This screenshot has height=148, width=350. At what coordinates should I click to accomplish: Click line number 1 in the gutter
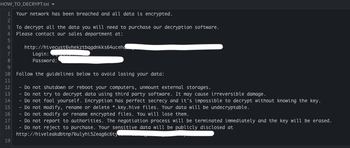pyautogui.click(x=8, y=14)
